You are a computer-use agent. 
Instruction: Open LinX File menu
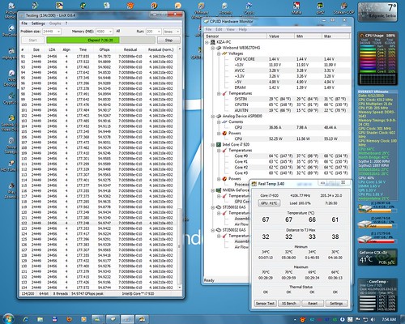[24, 23]
